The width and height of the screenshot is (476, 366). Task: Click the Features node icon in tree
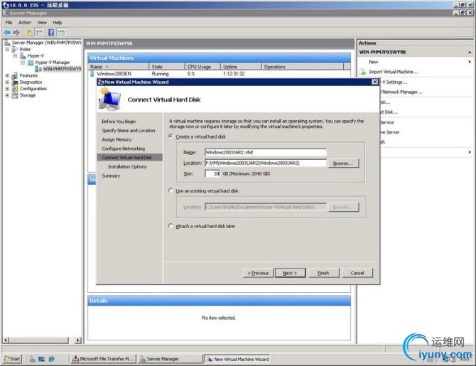15,75
